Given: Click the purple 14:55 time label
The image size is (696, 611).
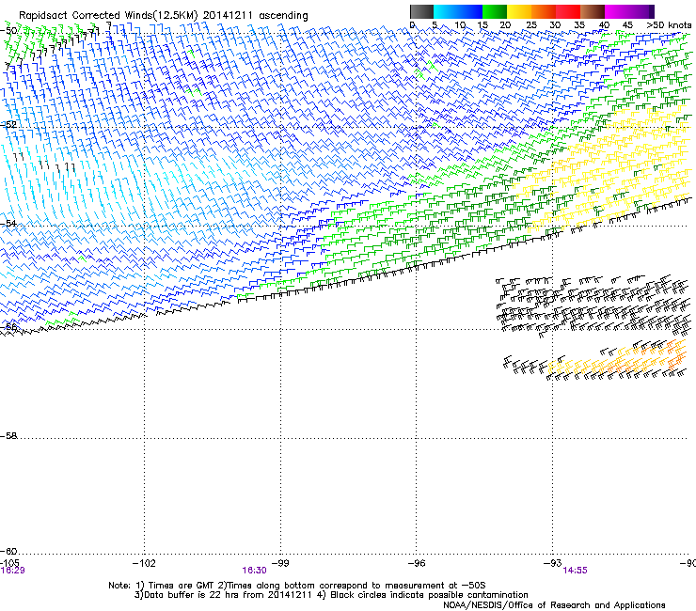Looking at the screenshot, I should point(576,571).
